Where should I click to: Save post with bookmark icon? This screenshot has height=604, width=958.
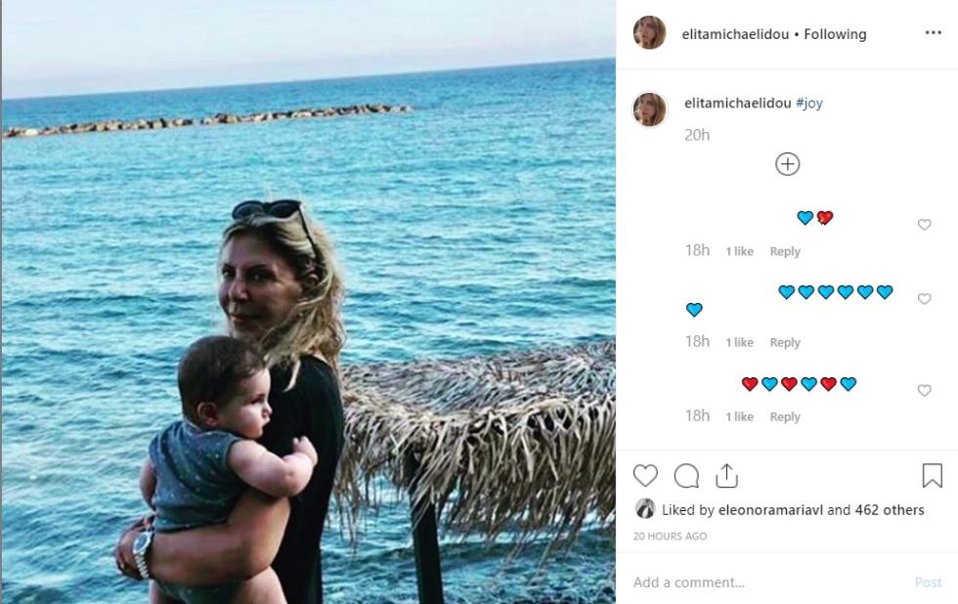932,476
